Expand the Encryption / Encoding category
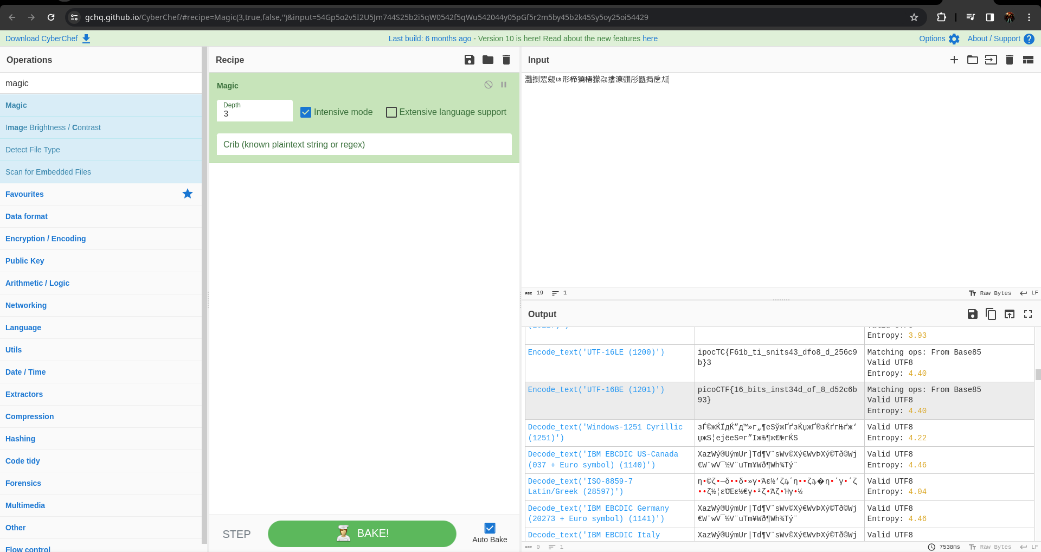This screenshot has width=1041, height=552. pyautogui.click(x=46, y=239)
